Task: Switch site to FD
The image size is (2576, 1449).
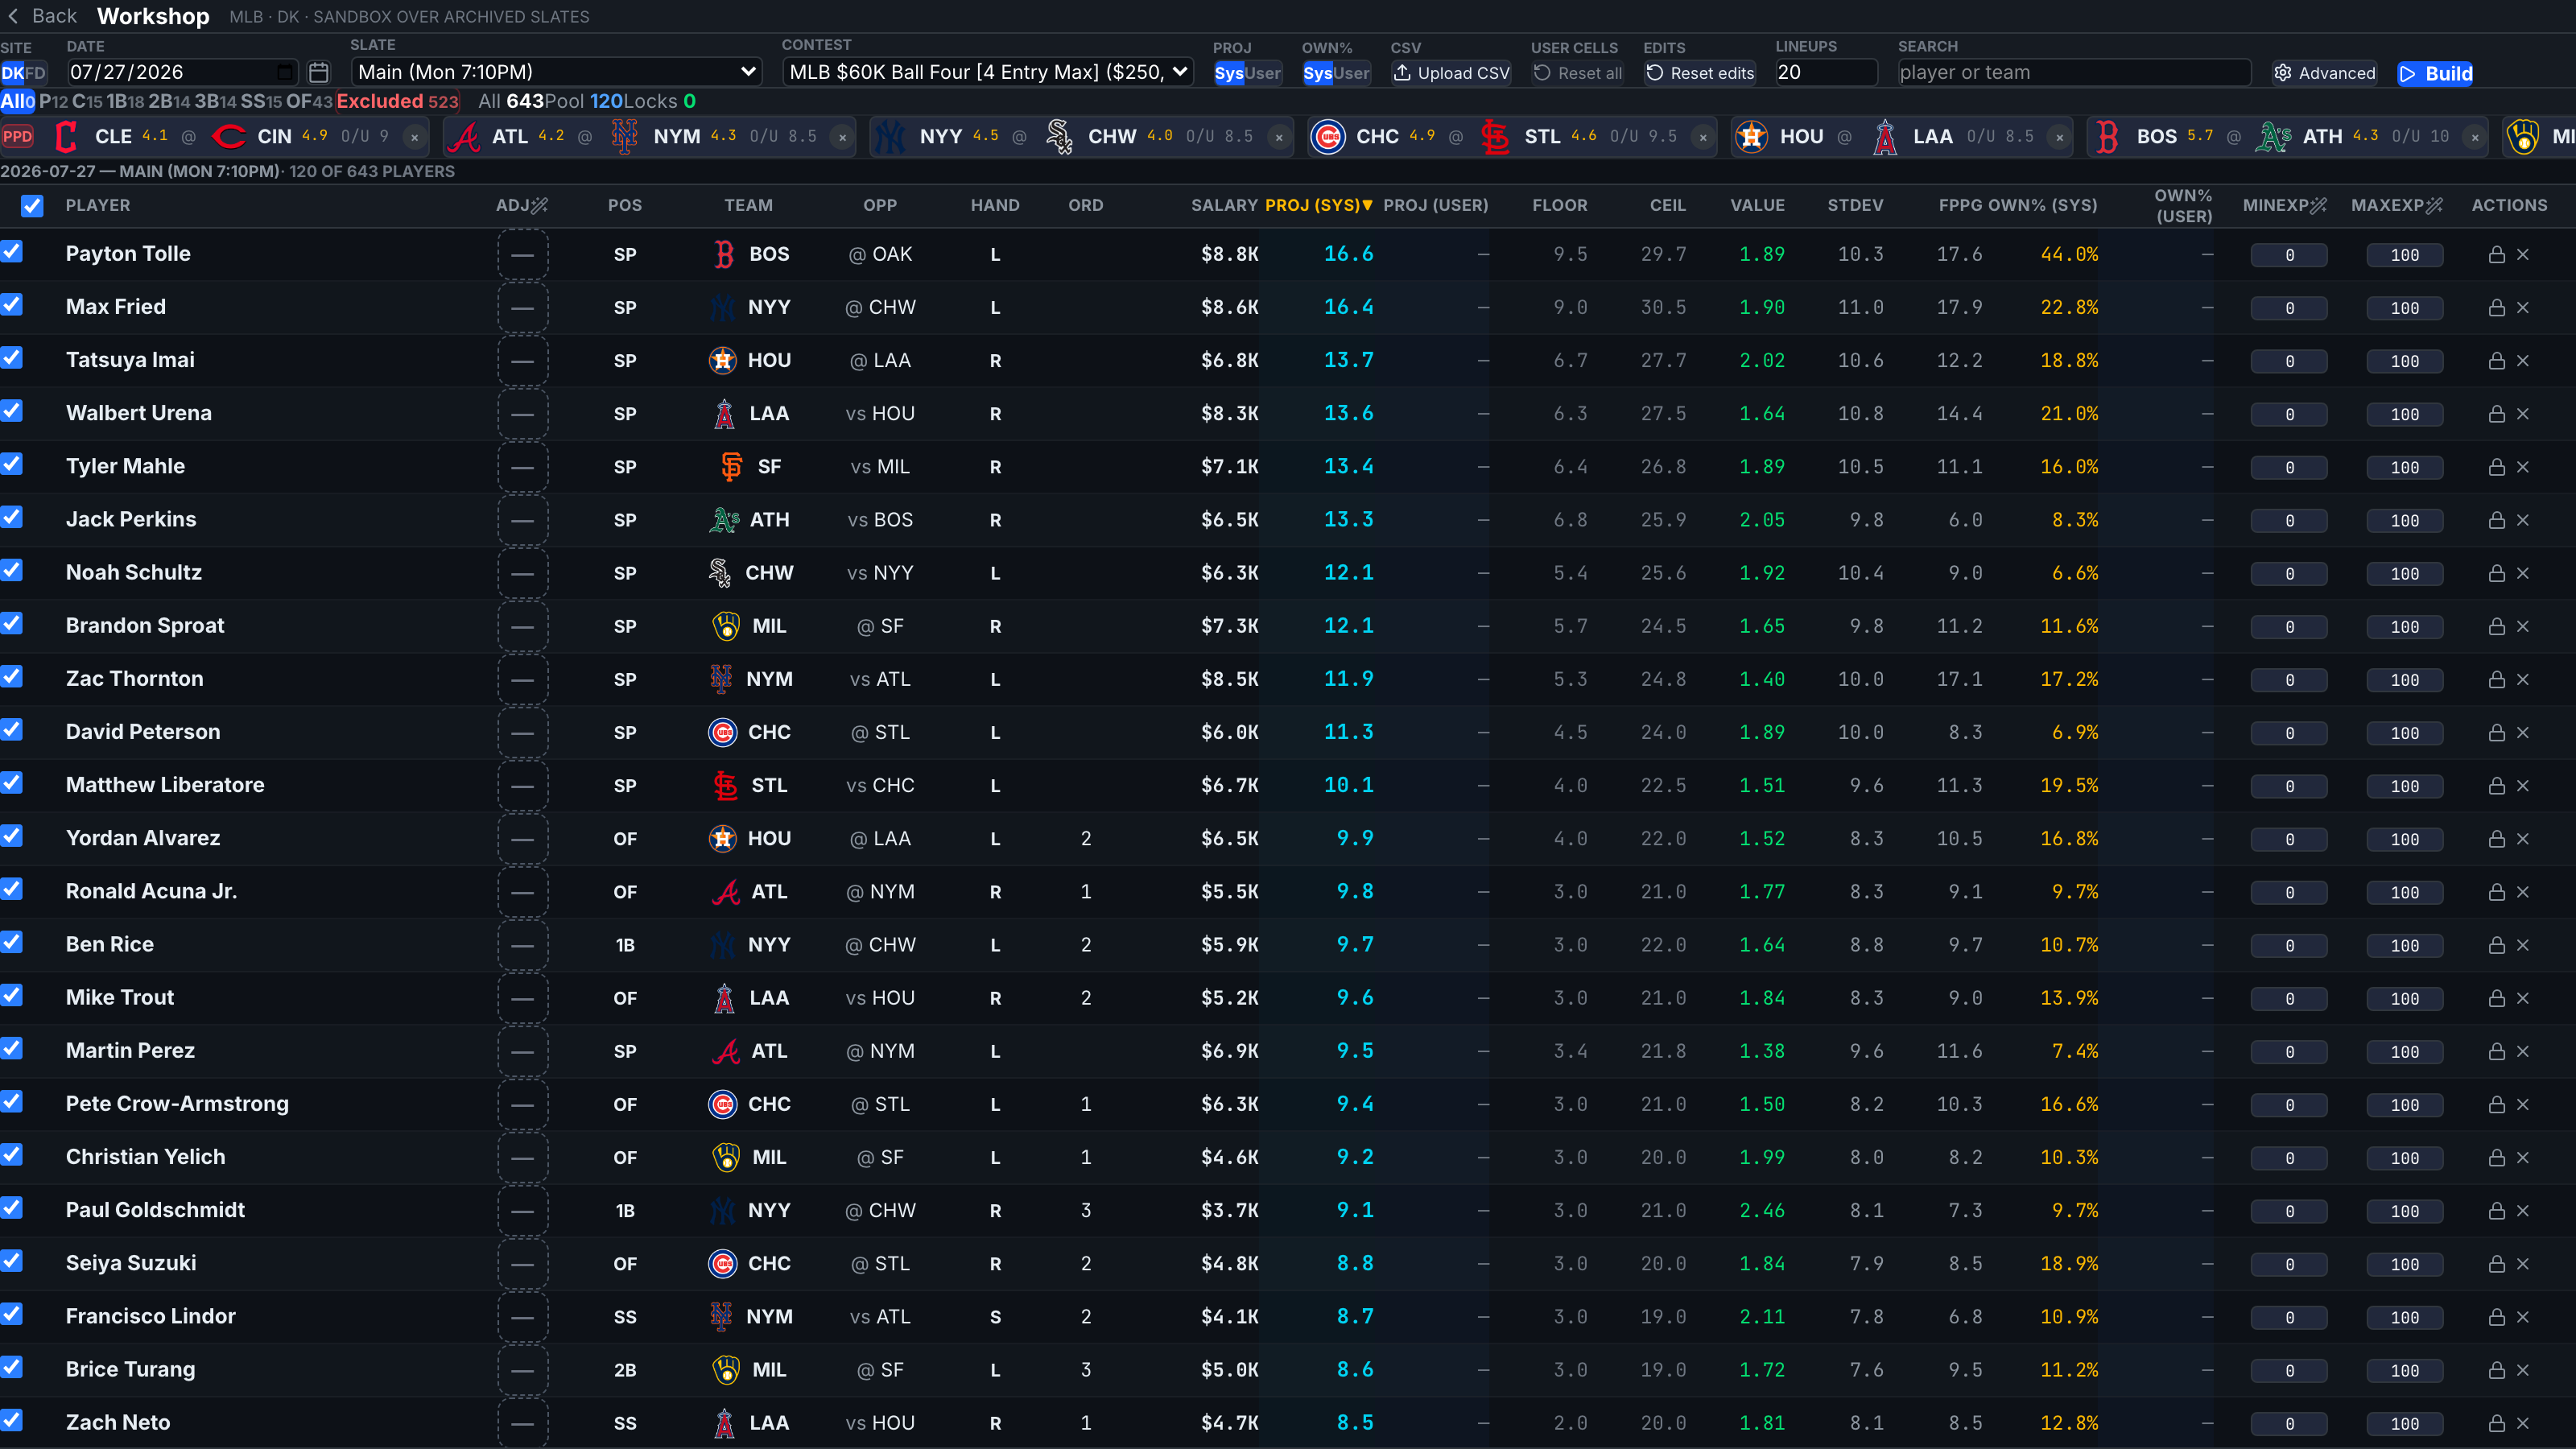Action: 36,73
